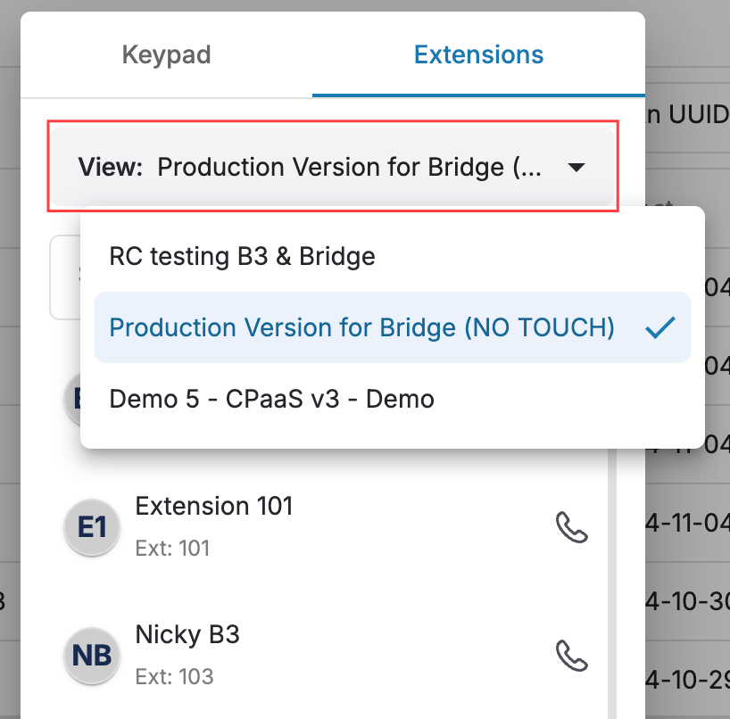Click the NB avatar circle
Screen dimensions: 730x719
click(x=92, y=656)
